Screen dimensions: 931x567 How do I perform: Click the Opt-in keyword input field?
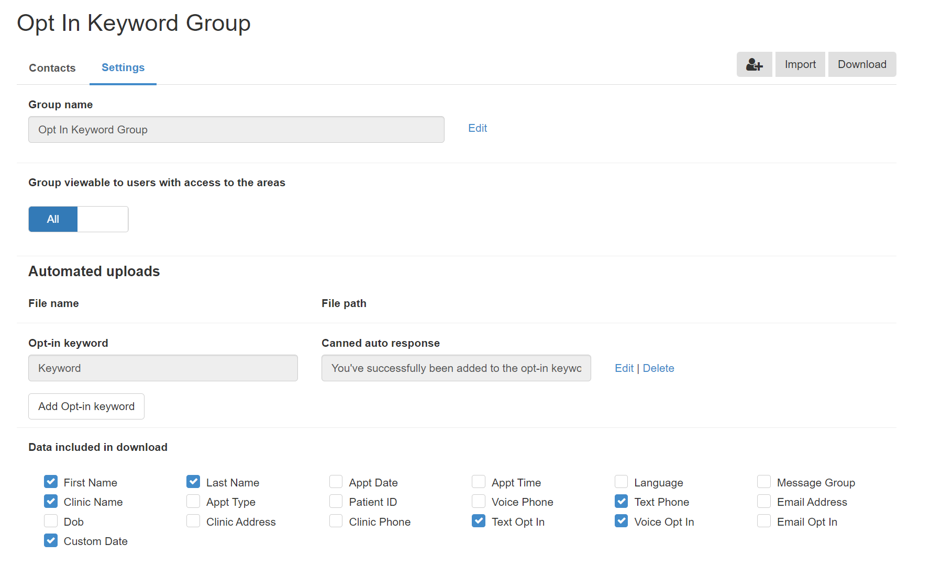pyautogui.click(x=163, y=368)
